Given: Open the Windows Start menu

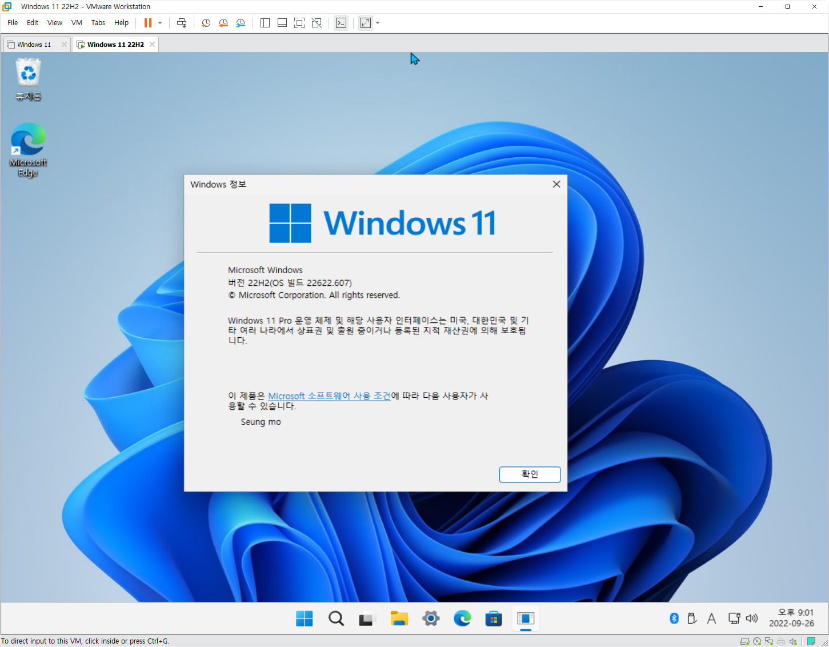Looking at the screenshot, I should coord(305,618).
